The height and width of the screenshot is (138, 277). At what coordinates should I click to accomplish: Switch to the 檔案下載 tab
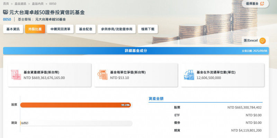pyautogui.click(x=148, y=29)
